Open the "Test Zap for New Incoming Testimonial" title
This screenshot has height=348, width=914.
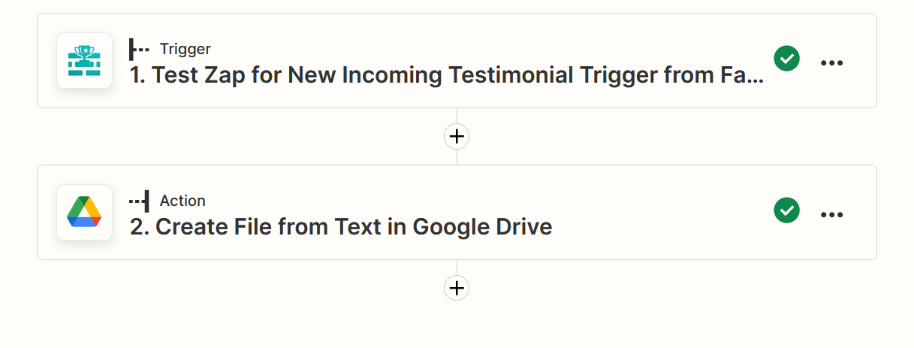point(446,75)
